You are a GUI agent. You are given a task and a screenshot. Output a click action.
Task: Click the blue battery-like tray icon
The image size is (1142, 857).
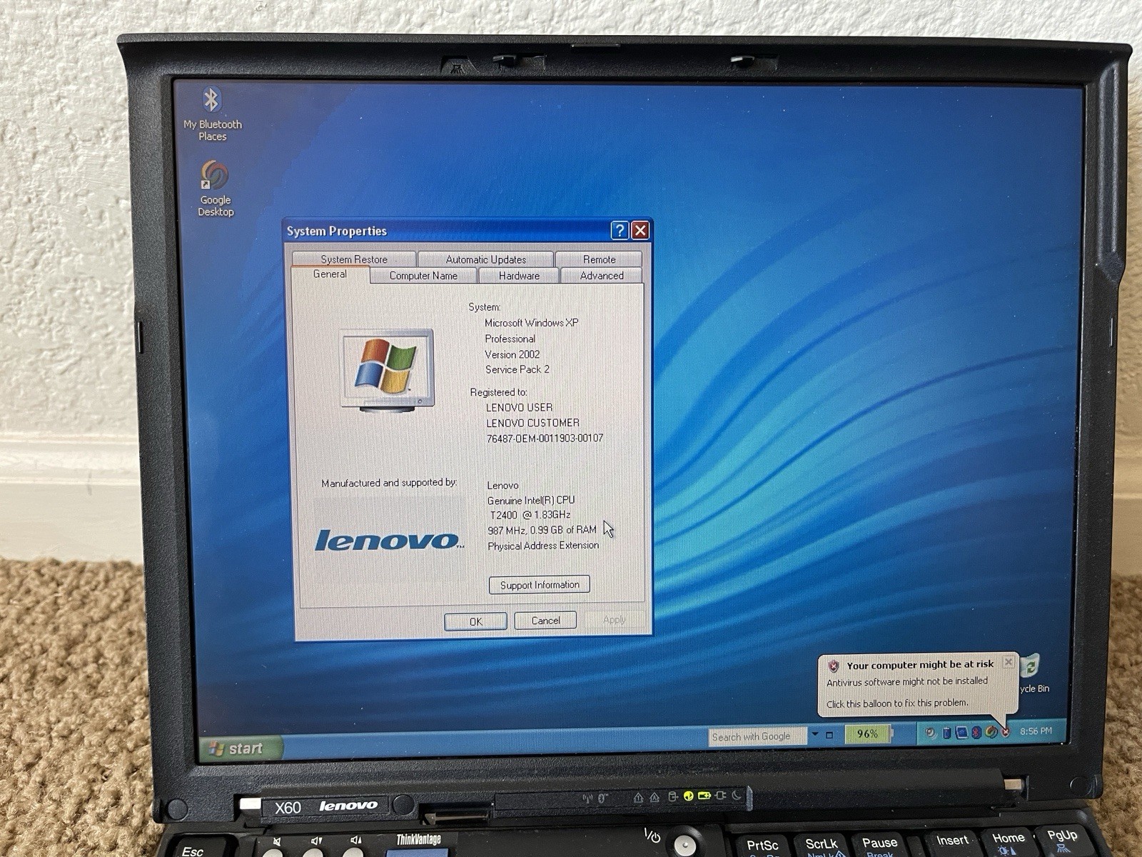(946, 732)
